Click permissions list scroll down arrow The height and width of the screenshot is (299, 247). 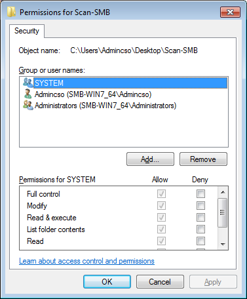pos(223,244)
